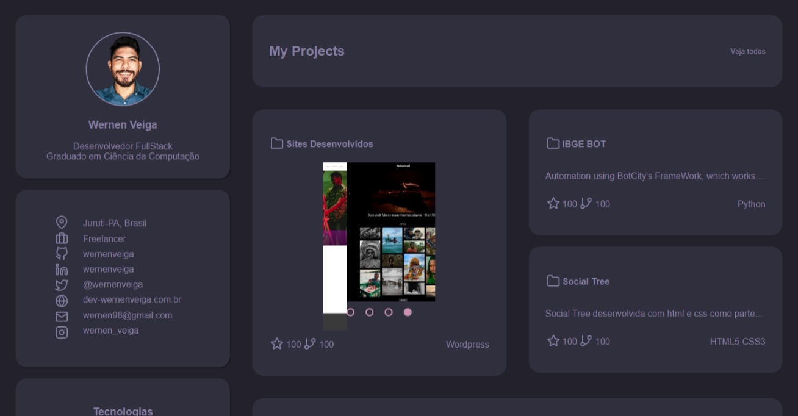The width and height of the screenshot is (798, 416).
Task: Click the Juruti-PA, Brasil location text
Action: point(115,223)
